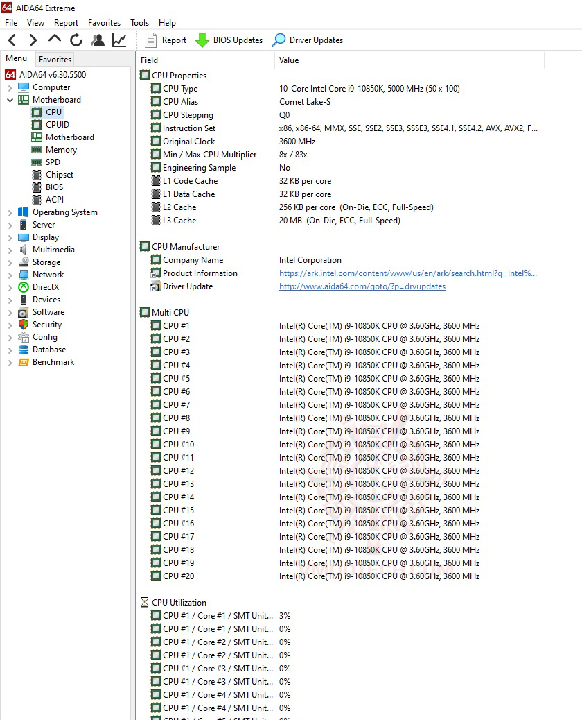Screen dimensions: 582x720
Task: Select the Motherboard sub-item under Motherboard
Action: [x=70, y=137]
